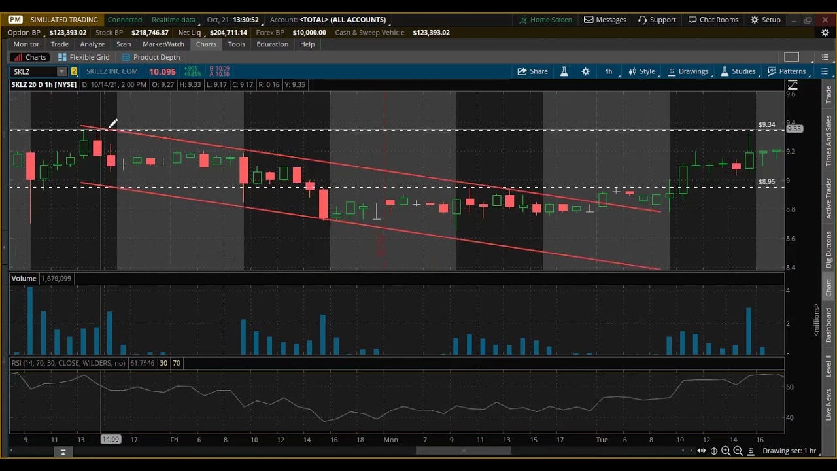This screenshot has width=837, height=471.
Task: Open chart toolbar list menu icon
Action: point(825,71)
